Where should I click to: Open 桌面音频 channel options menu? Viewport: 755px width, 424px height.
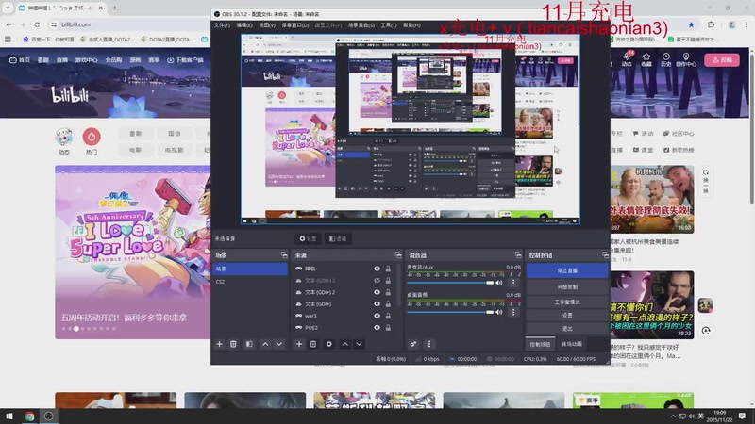click(x=513, y=312)
